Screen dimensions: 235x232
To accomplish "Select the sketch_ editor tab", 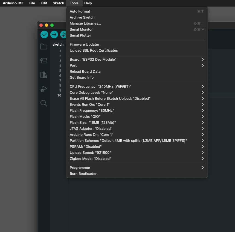I will (59, 45).
